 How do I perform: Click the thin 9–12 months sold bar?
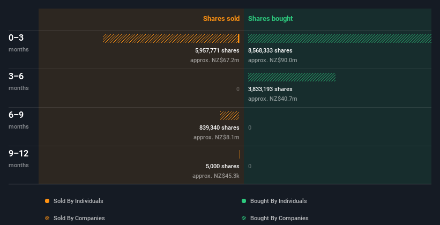click(x=239, y=154)
